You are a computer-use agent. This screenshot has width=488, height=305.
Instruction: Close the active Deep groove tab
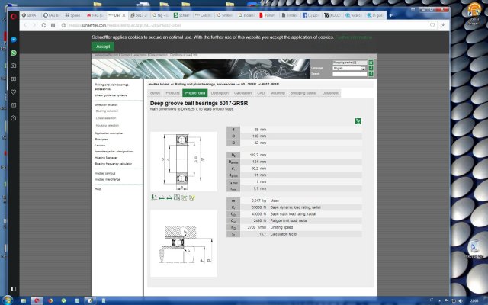point(124,15)
